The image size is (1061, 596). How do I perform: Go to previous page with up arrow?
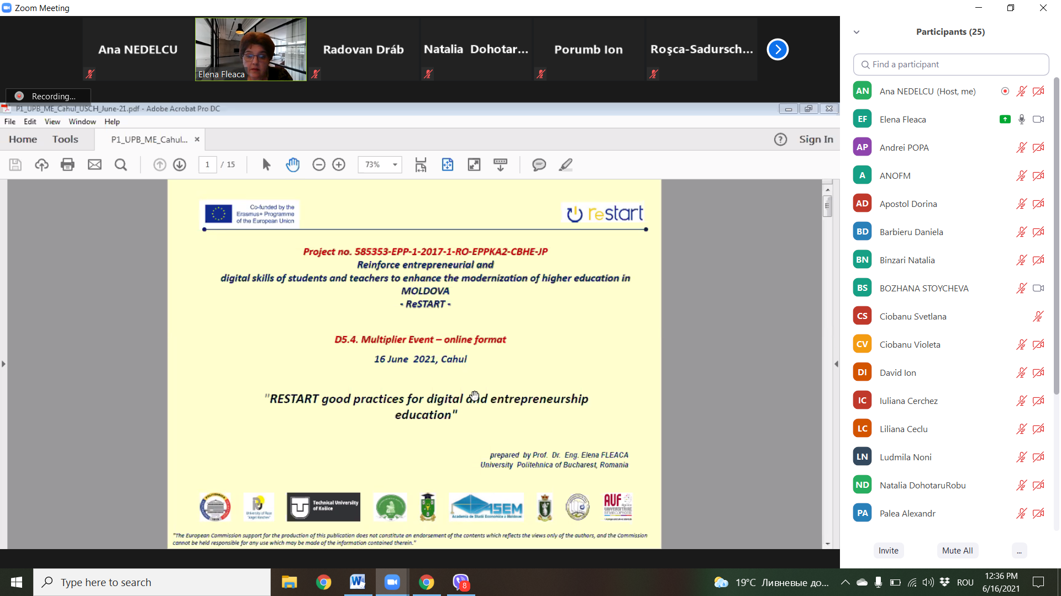[160, 164]
